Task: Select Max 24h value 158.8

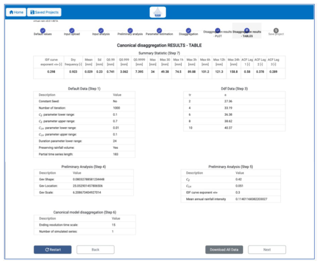Action: click(x=234, y=72)
